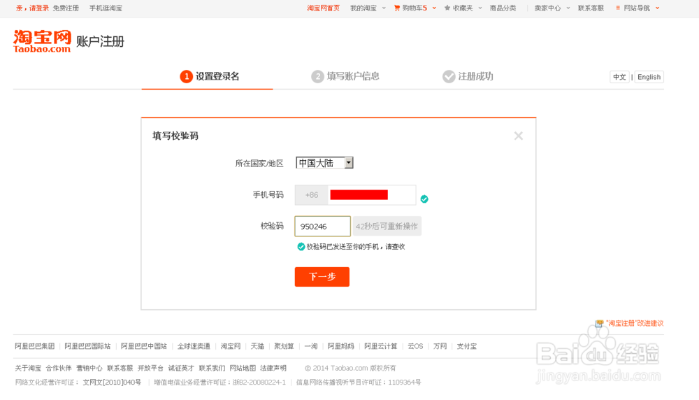This screenshot has width=699, height=400.
Task: Click footer link 淘宝网
Action: [231, 346]
